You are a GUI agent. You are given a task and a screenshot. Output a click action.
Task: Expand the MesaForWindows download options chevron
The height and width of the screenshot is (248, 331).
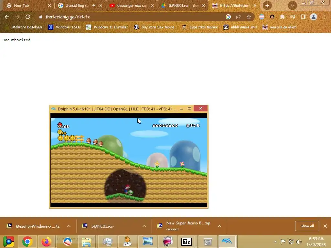point(69,226)
